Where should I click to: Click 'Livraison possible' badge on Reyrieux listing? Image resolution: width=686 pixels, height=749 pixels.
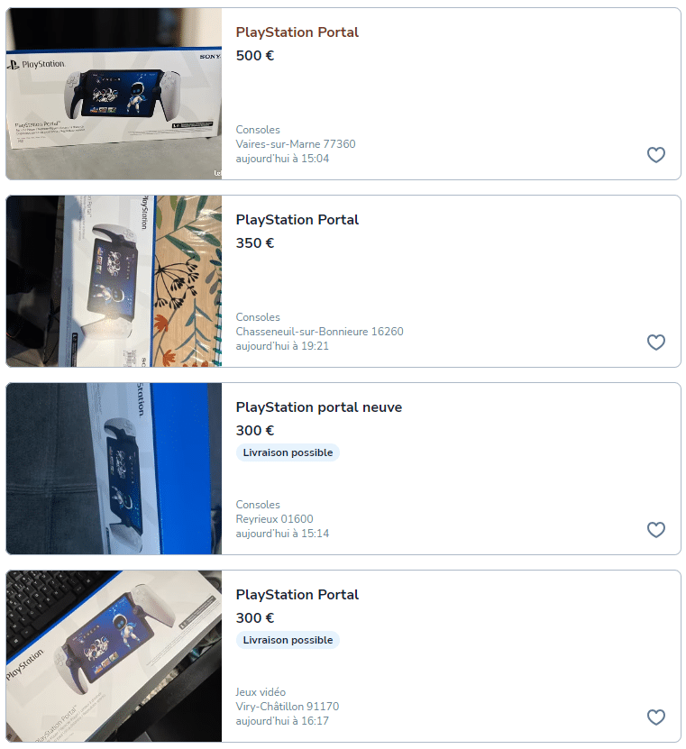[x=288, y=452]
